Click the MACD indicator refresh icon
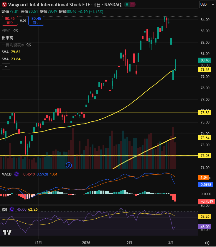The width and height of the screenshot is (216, 247). tap(17, 174)
